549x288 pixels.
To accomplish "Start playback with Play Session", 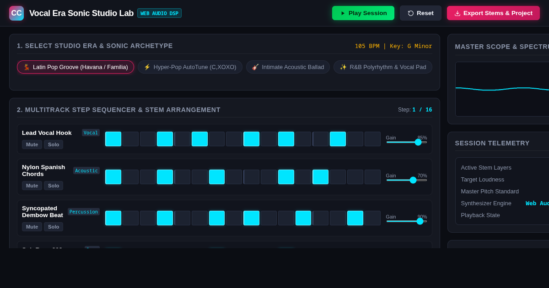I will tap(363, 13).
